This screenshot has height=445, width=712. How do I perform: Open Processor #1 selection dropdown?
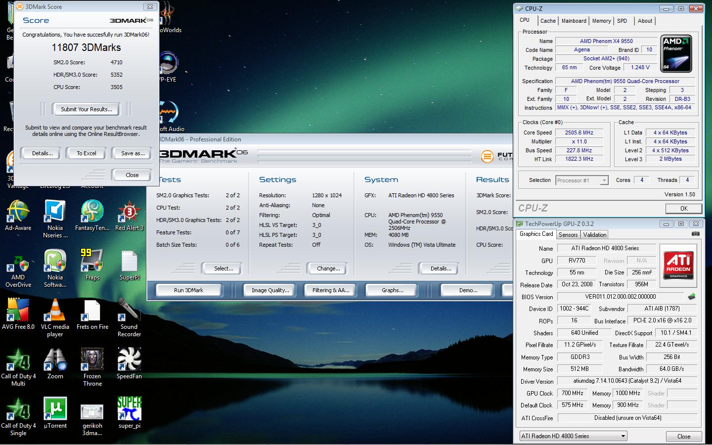click(x=582, y=180)
